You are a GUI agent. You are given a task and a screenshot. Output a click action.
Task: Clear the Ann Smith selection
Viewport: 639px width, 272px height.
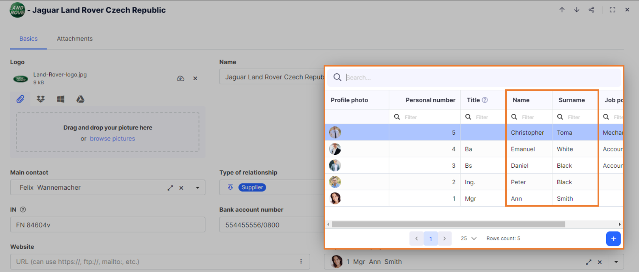(x=600, y=262)
